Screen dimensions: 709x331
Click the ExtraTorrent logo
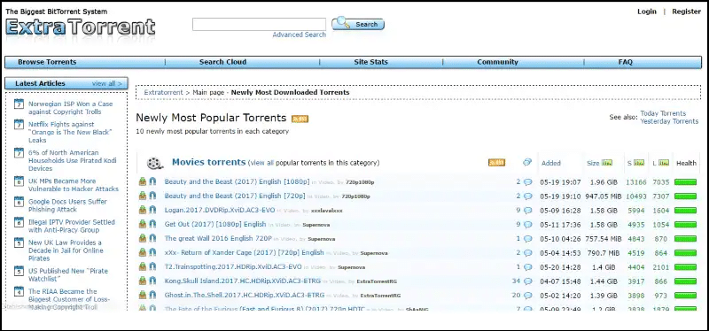click(81, 27)
